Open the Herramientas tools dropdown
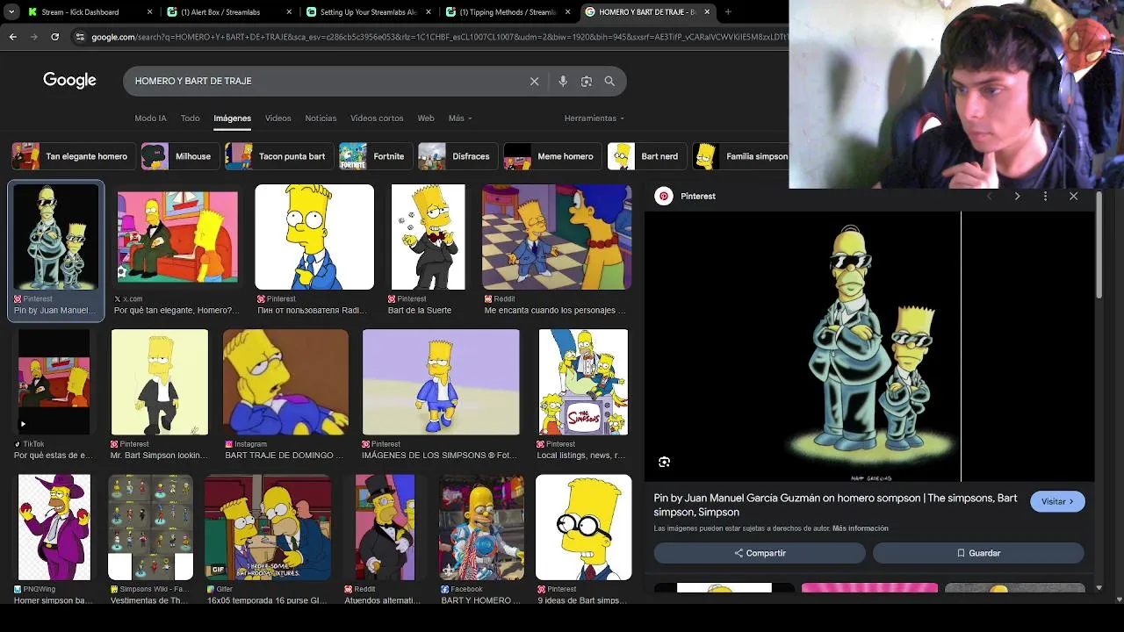Viewport: 1124px width, 632px height. (594, 118)
